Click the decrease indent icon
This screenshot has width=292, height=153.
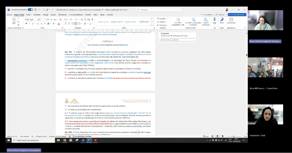(82, 20)
